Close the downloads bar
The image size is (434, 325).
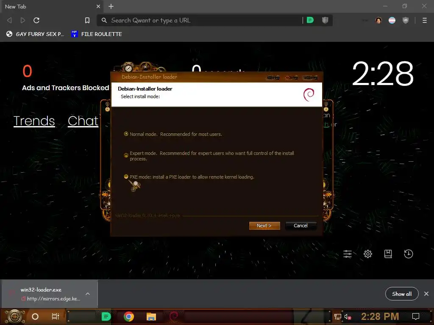pyautogui.click(x=426, y=294)
